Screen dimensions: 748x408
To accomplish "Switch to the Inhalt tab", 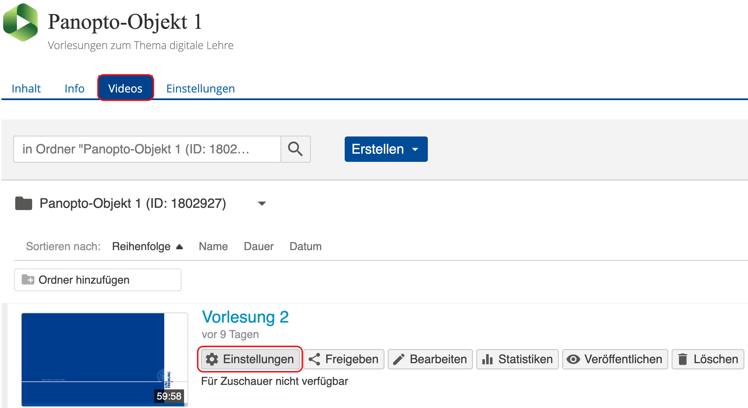I will [26, 88].
